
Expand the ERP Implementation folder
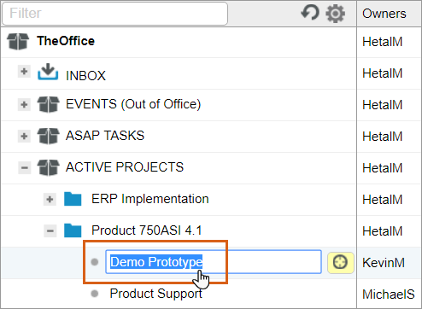click(x=50, y=199)
